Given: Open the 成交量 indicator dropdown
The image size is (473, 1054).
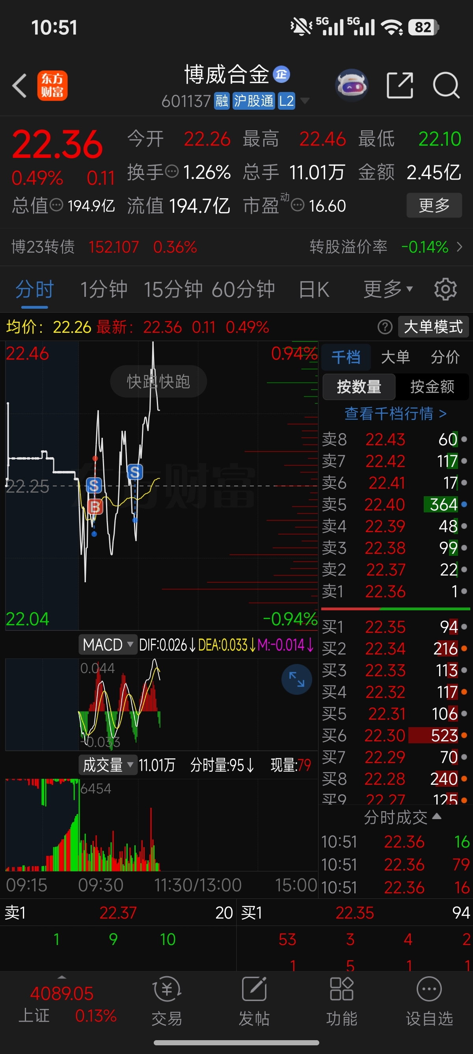Looking at the screenshot, I should pyautogui.click(x=108, y=765).
